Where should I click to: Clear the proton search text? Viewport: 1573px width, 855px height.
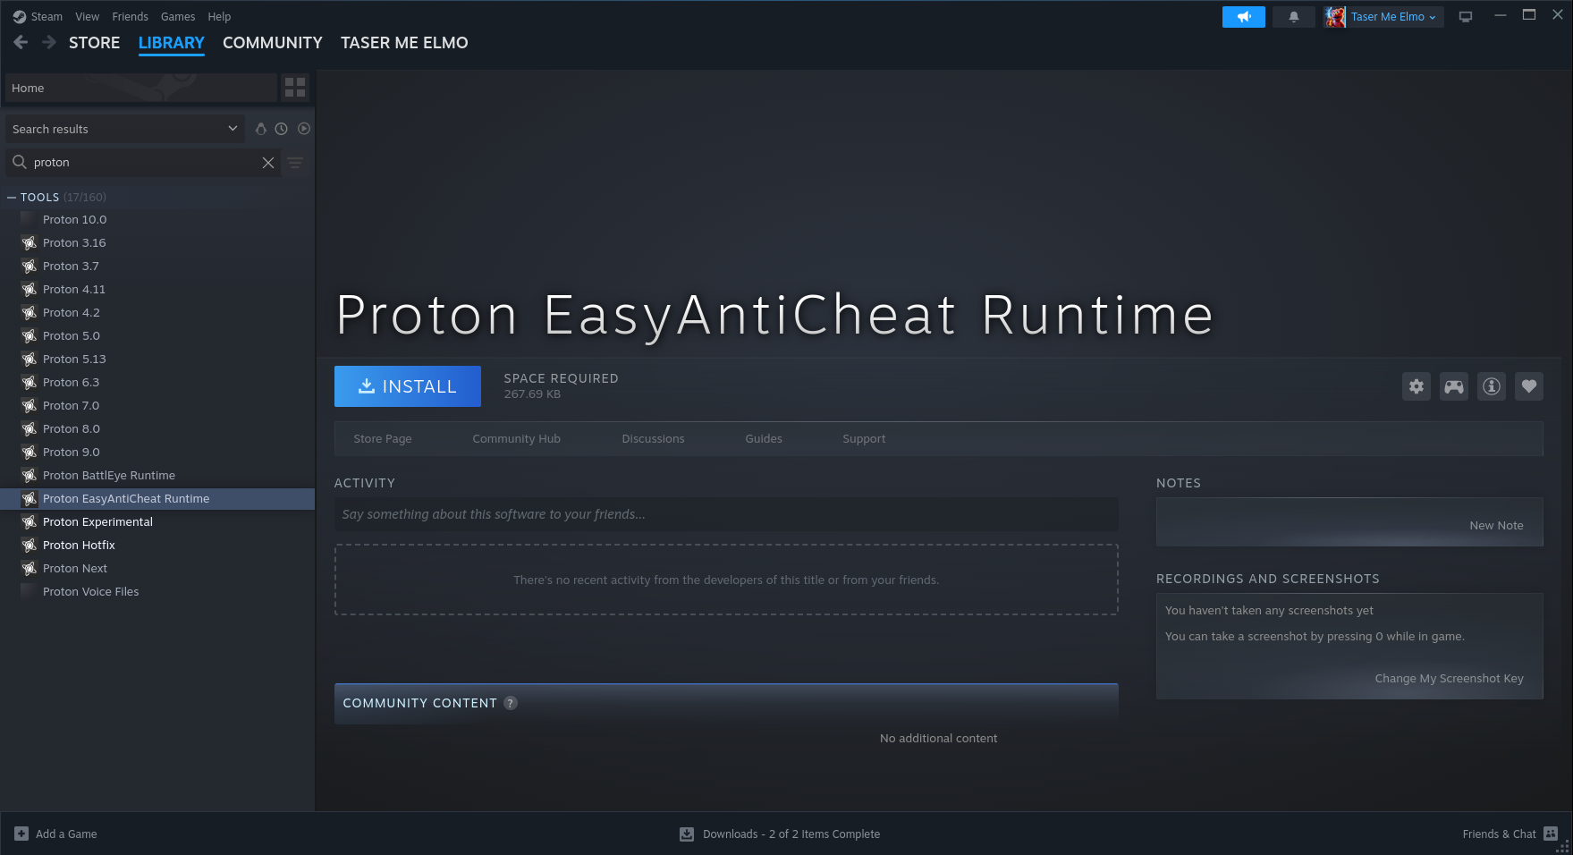[x=268, y=163]
